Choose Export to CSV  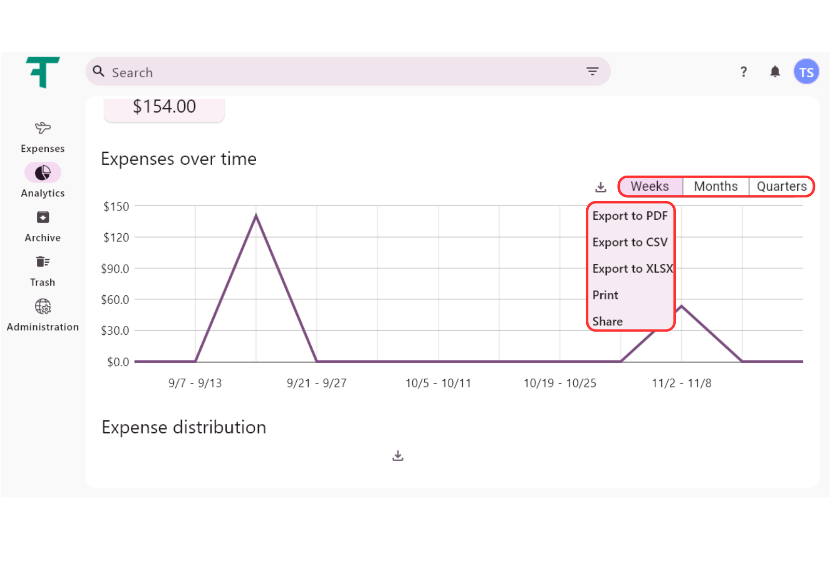[630, 243]
